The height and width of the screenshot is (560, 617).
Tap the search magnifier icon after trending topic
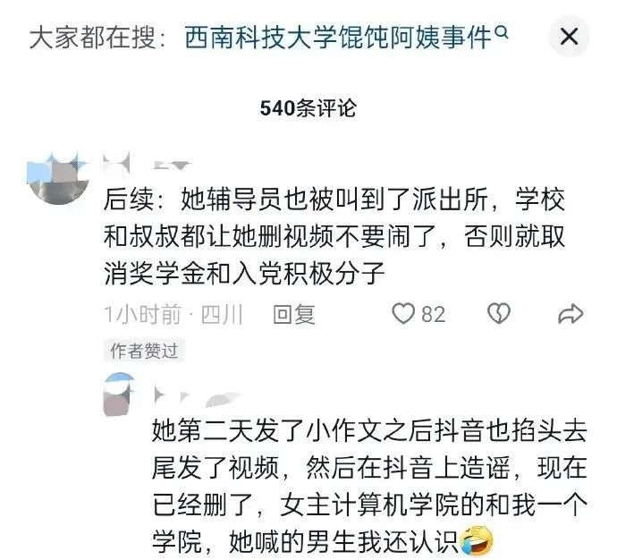(x=501, y=32)
